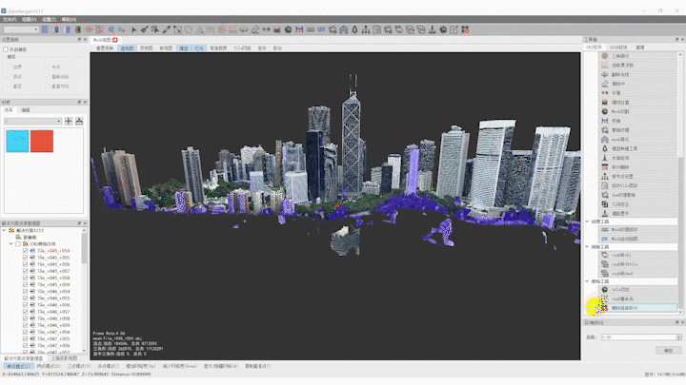686x385 pixels.
Task: Open 几何修正 tool in the tool panel
Action: (x=637, y=203)
